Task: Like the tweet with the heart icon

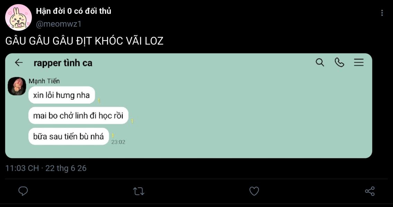Action: 254,191
